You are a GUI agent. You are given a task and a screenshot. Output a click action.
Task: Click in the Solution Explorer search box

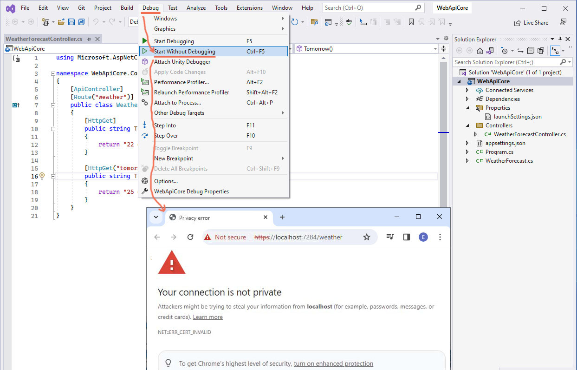click(505, 62)
